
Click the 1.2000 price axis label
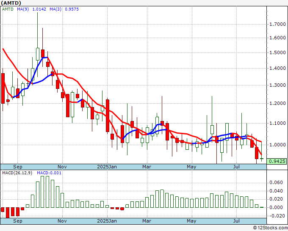pos(277,103)
